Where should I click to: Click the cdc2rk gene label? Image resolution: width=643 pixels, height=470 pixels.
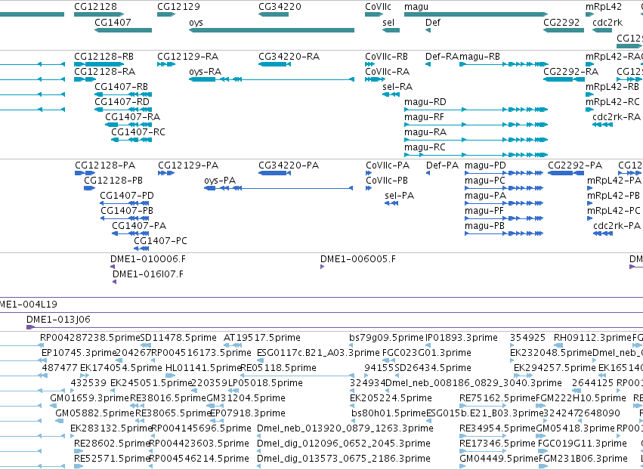[607, 22]
